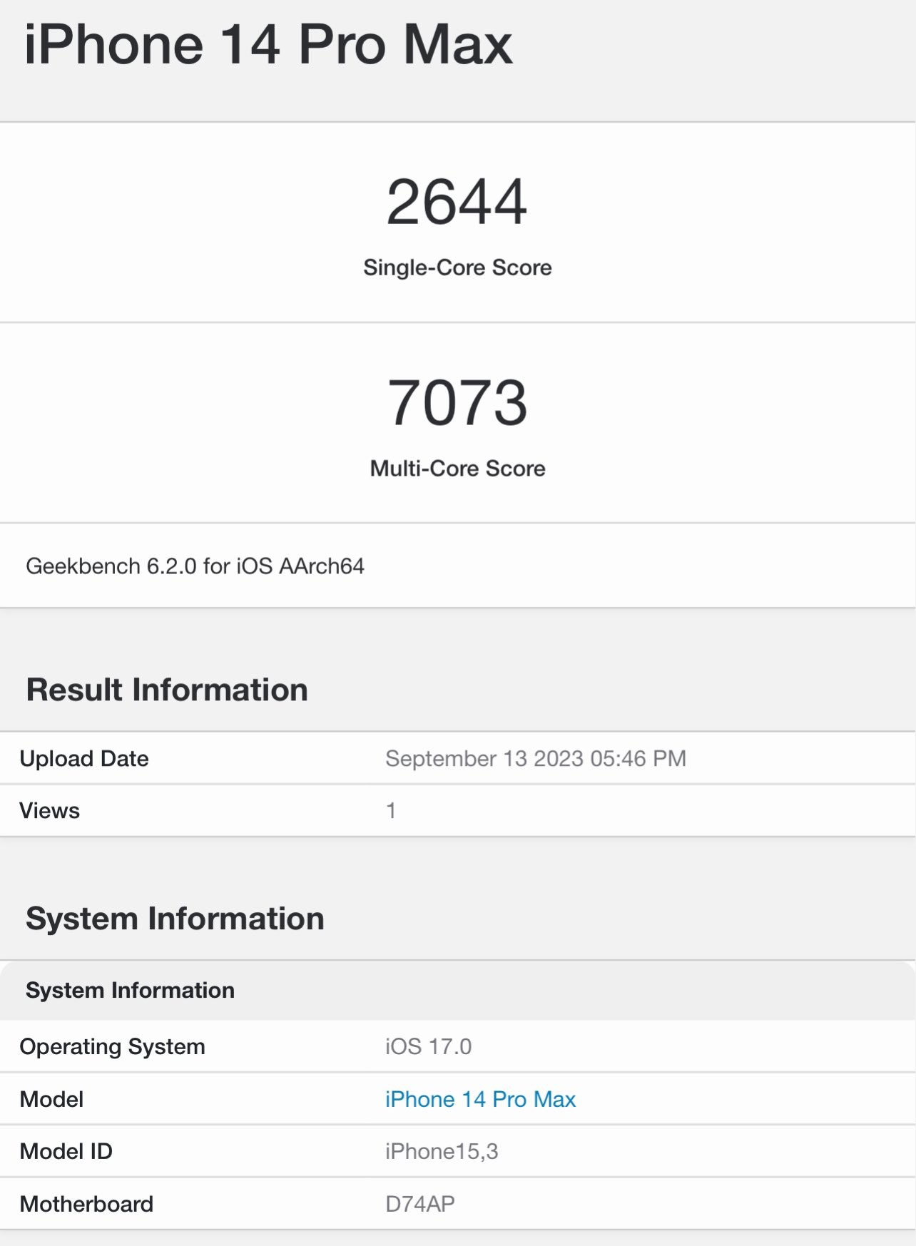Click the 'Multi-Core Score' label

(x=457, y=469)
